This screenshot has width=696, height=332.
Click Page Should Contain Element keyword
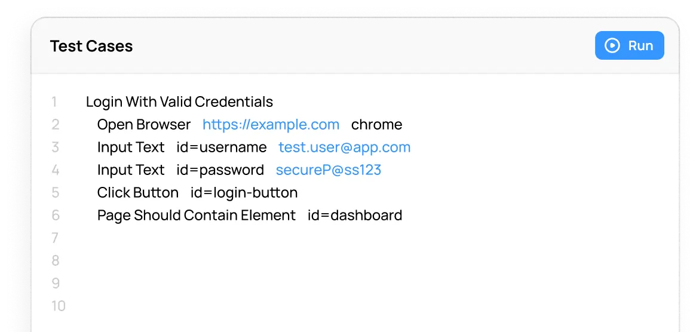click(197, 216)
